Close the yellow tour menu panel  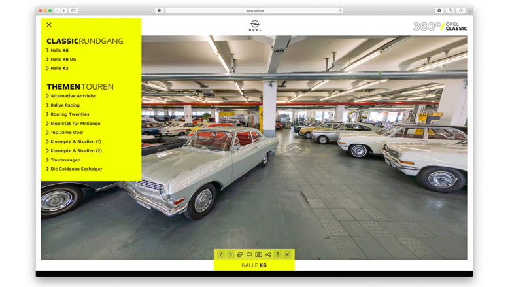point(49,25)
